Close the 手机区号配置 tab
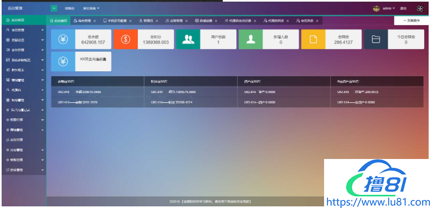The image size is (433, 208). [x=130, y=21]
